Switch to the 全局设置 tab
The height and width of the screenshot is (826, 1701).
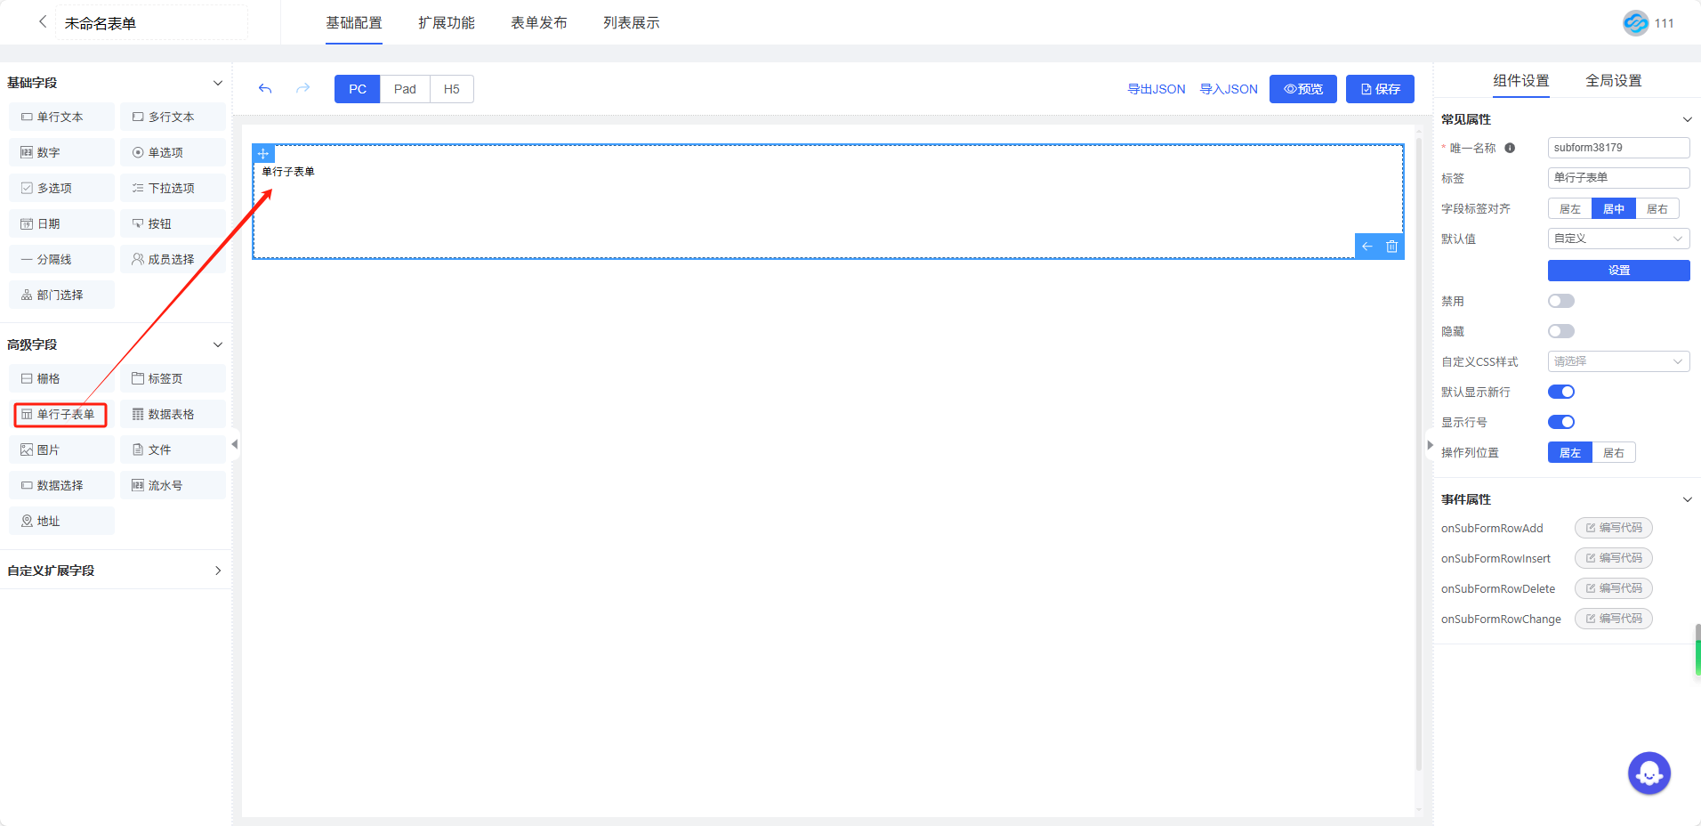click(1613, 81)
